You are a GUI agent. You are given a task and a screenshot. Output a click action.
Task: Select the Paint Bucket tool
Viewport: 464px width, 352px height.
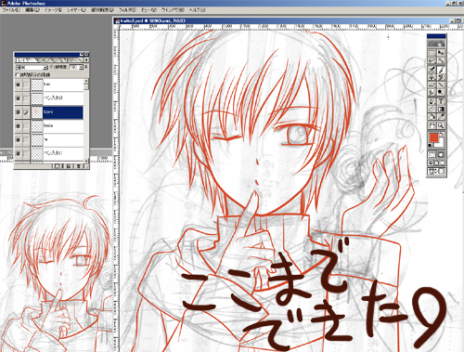pos(432,117)
